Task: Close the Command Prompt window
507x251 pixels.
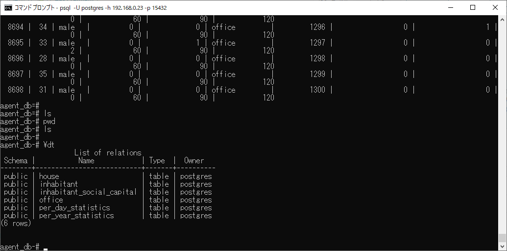Action: [495, 7]
